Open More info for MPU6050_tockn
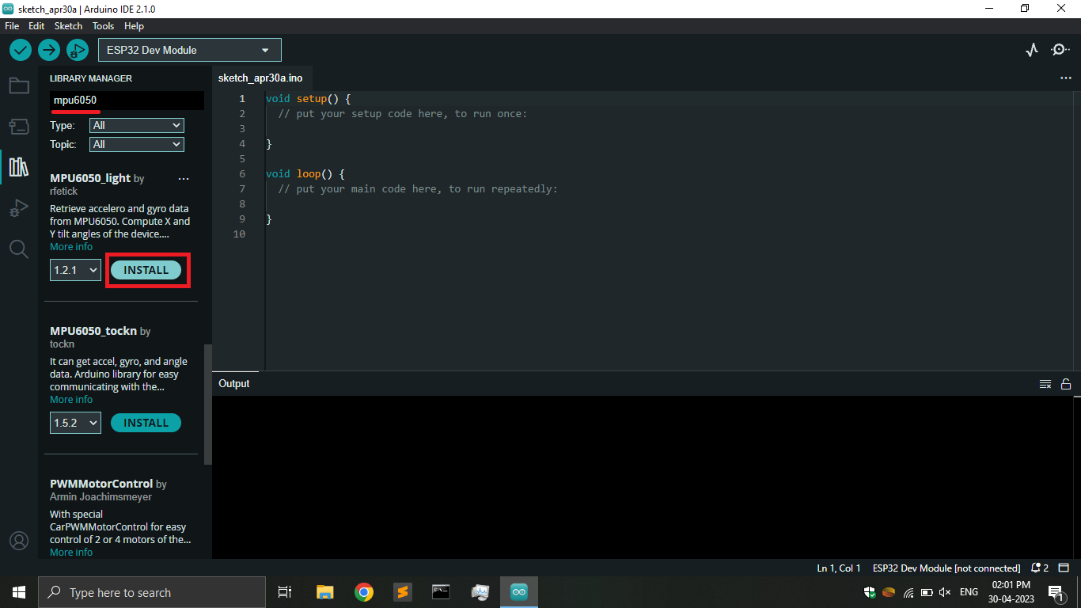The height and width of the screenshot is (608, 1081). point(70,399)
